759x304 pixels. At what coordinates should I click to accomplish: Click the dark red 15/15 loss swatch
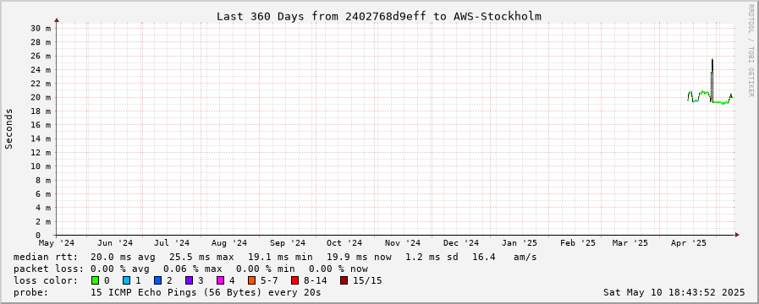click(344, 280)
